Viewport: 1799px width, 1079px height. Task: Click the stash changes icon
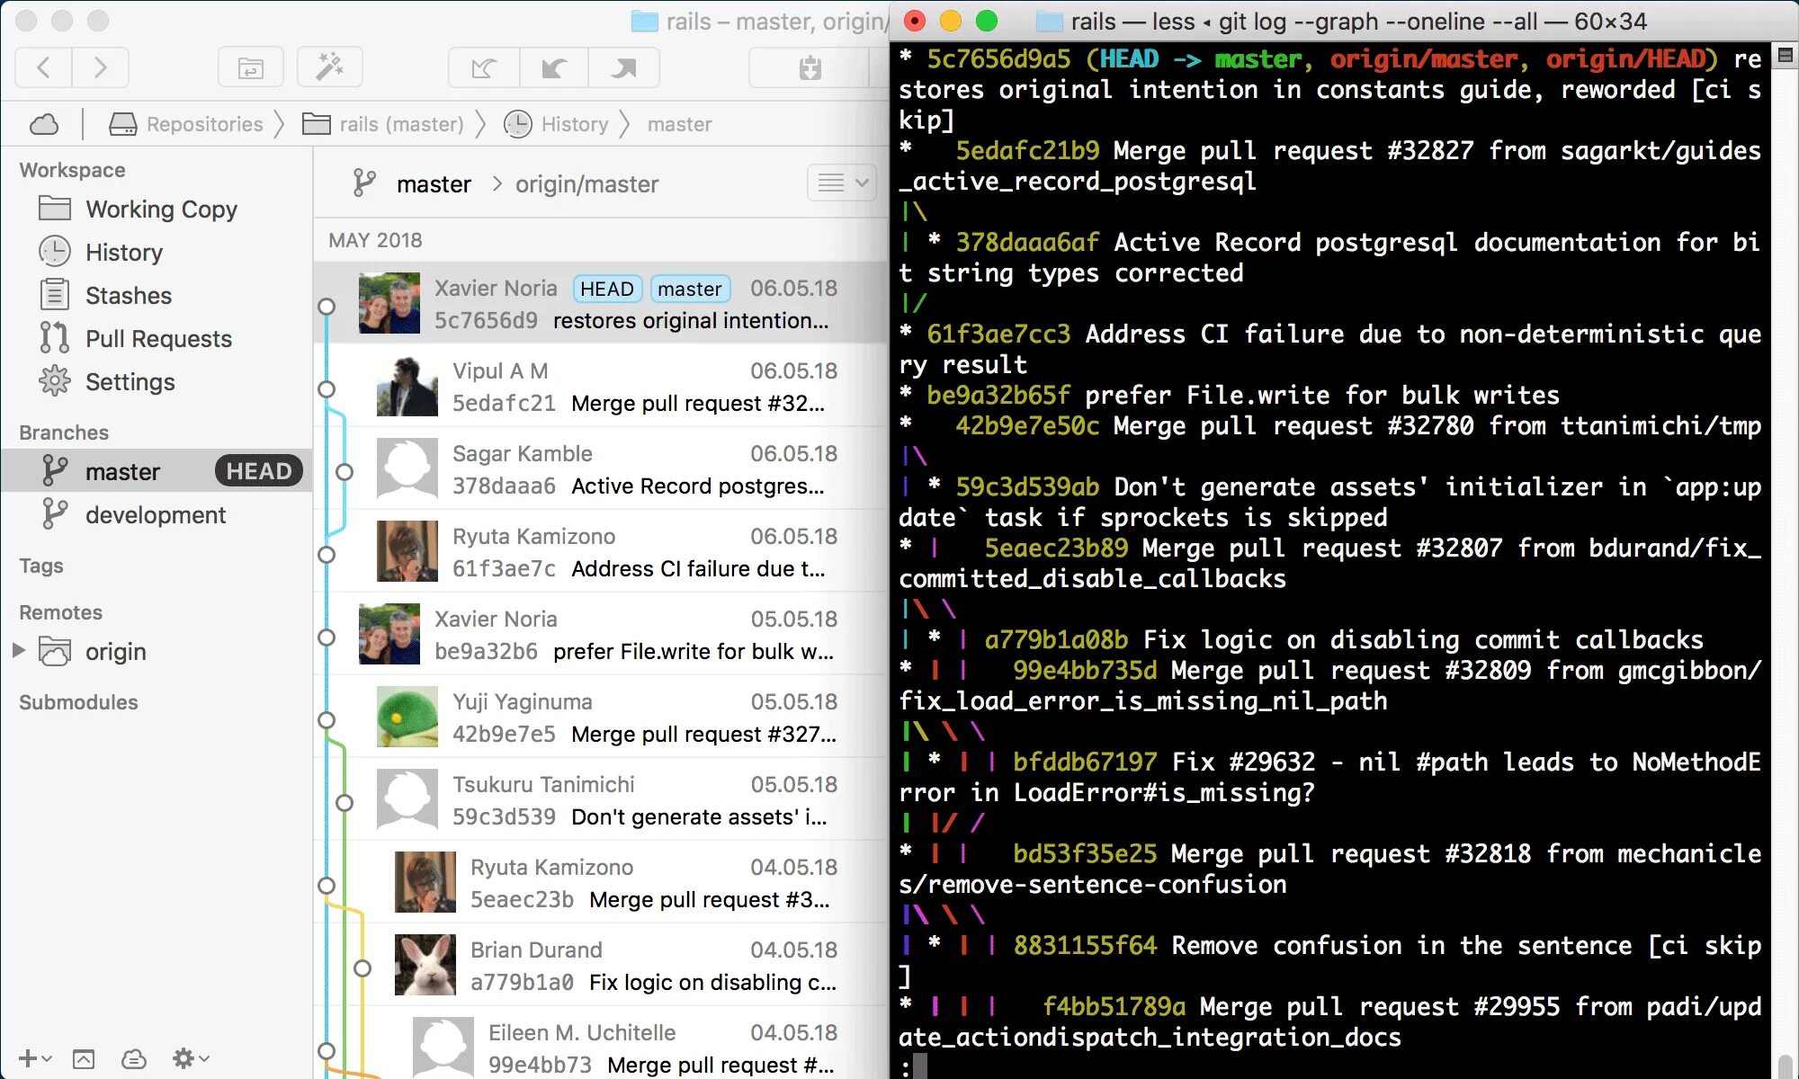tap(810, 67)
